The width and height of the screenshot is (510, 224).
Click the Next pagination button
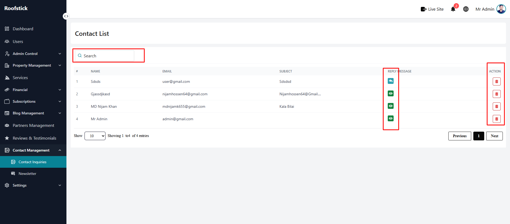[x=494, y=136]
